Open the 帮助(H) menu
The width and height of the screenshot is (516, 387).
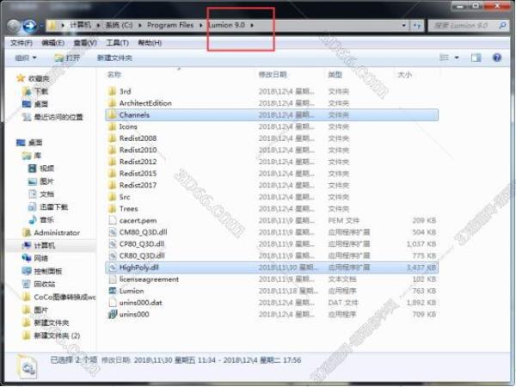150,43
